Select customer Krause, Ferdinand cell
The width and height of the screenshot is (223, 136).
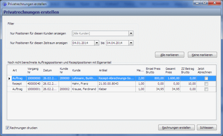[84, 89]
